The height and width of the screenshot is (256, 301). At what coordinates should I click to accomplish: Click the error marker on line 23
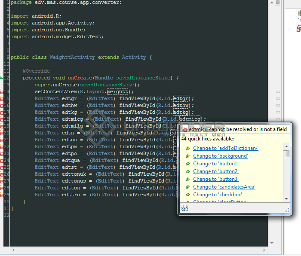pos(2,154)
